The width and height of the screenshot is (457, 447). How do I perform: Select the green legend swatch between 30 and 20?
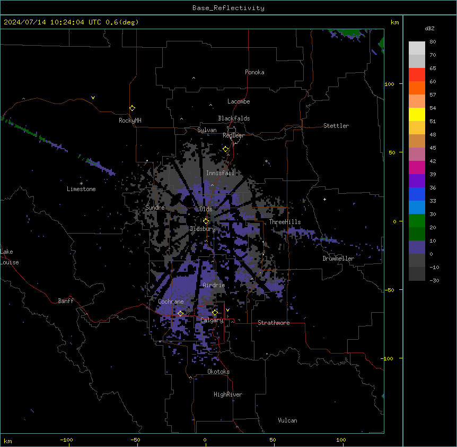(x=417, y=221)
